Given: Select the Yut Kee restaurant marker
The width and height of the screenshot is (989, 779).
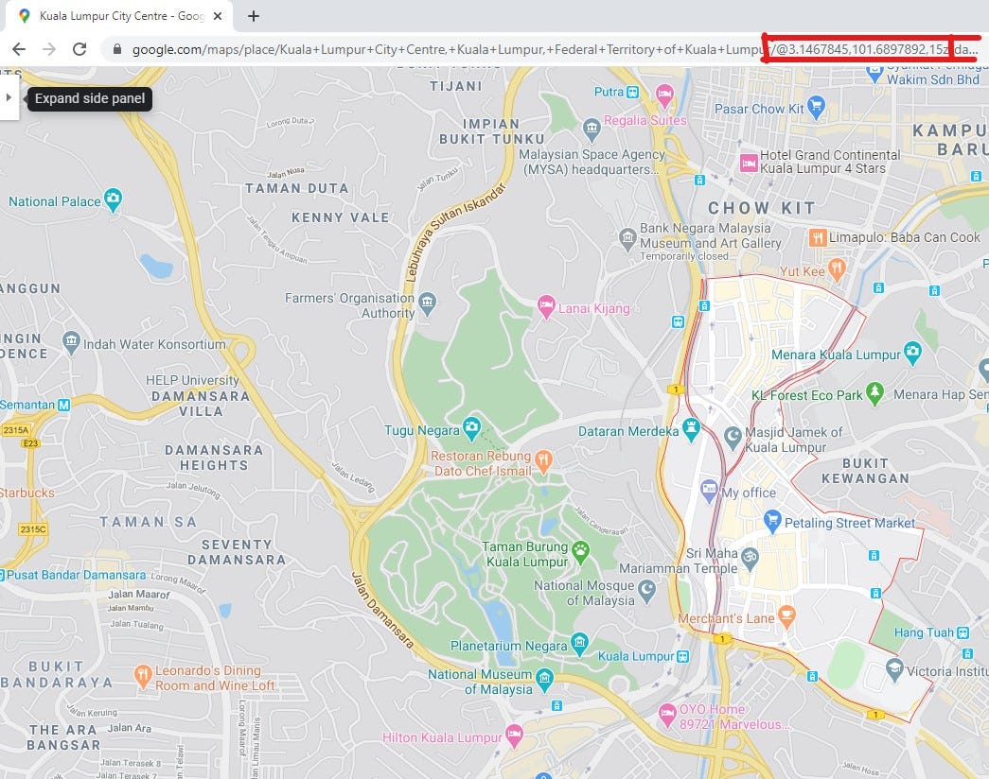Looking at the screenshot, I should click(x=837, y=268).
